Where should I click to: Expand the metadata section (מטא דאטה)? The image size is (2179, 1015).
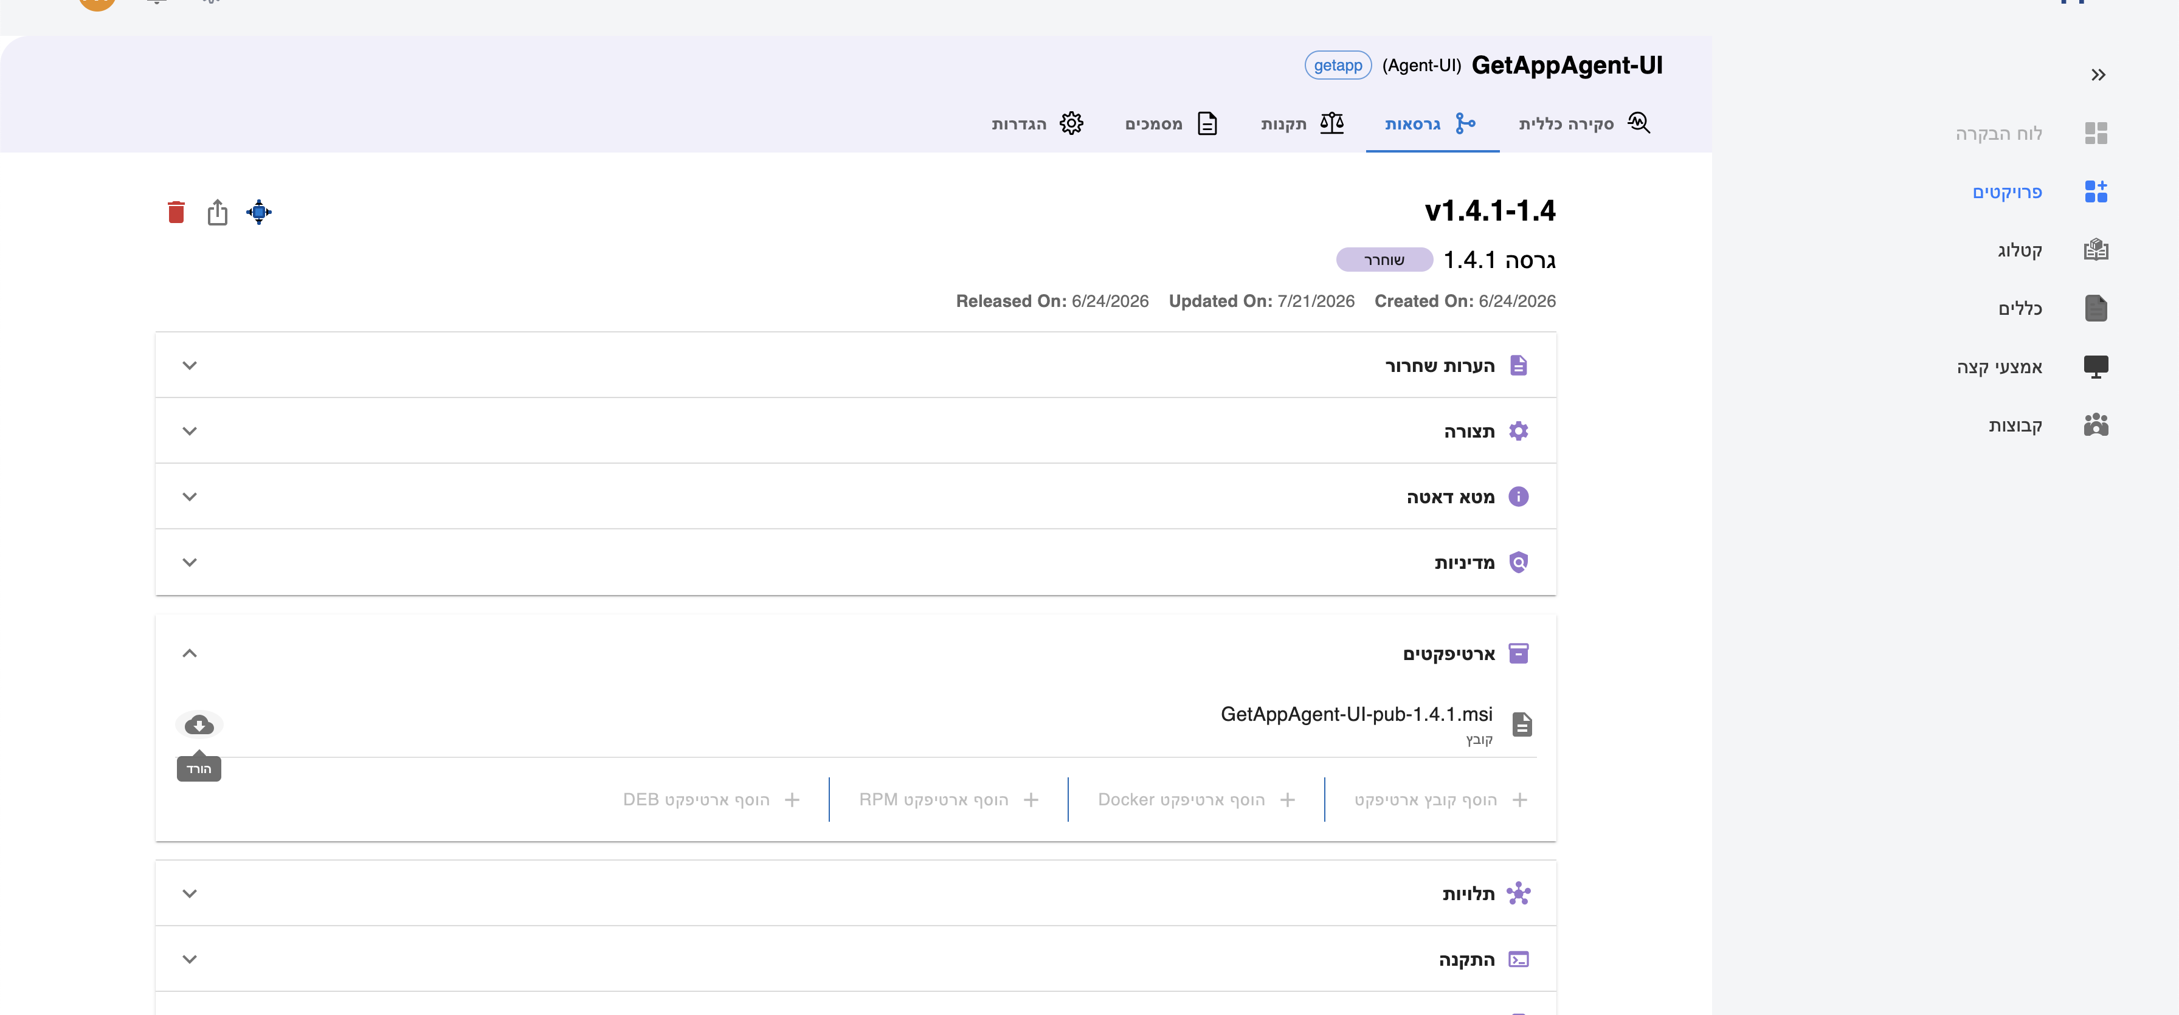(190, 497)
